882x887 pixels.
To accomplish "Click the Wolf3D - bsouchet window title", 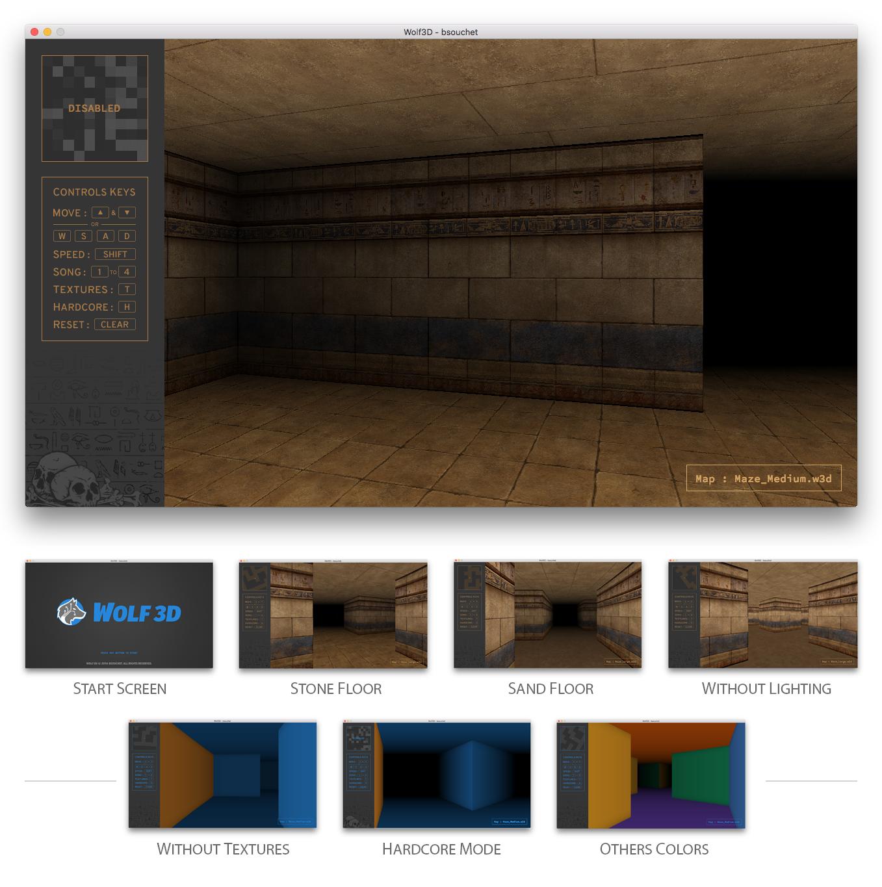I will pos(441,32).
